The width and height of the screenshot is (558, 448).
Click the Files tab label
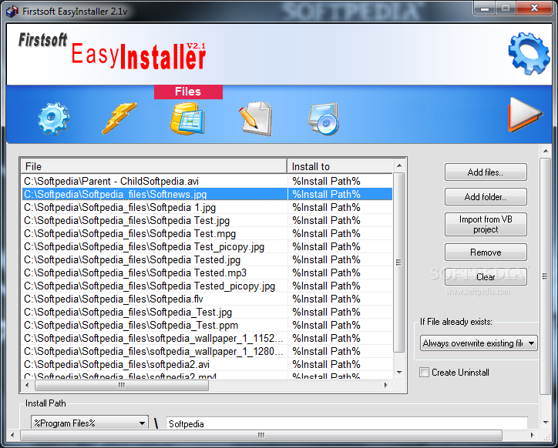click(188, 92)
